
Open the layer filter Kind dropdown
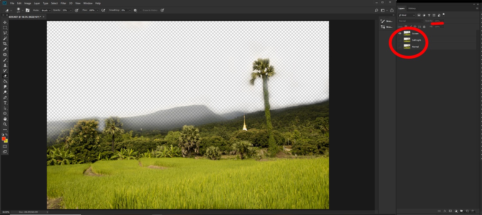click(x=406, y=15)
